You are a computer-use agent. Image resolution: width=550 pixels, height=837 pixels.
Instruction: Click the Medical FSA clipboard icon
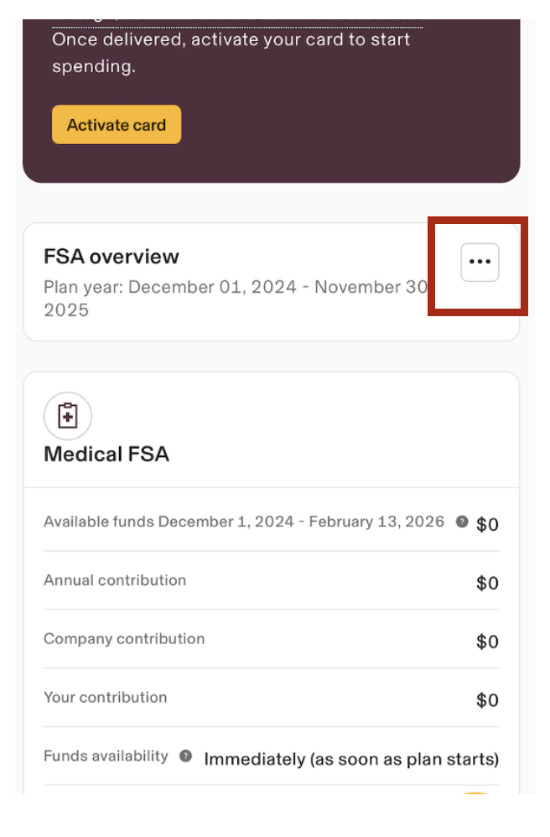(x=68, y=416)
